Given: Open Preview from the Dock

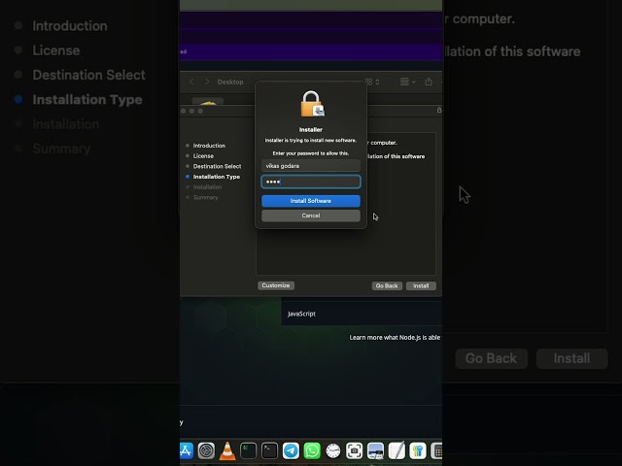Looking at the screenshot, I should click(375, 450).
